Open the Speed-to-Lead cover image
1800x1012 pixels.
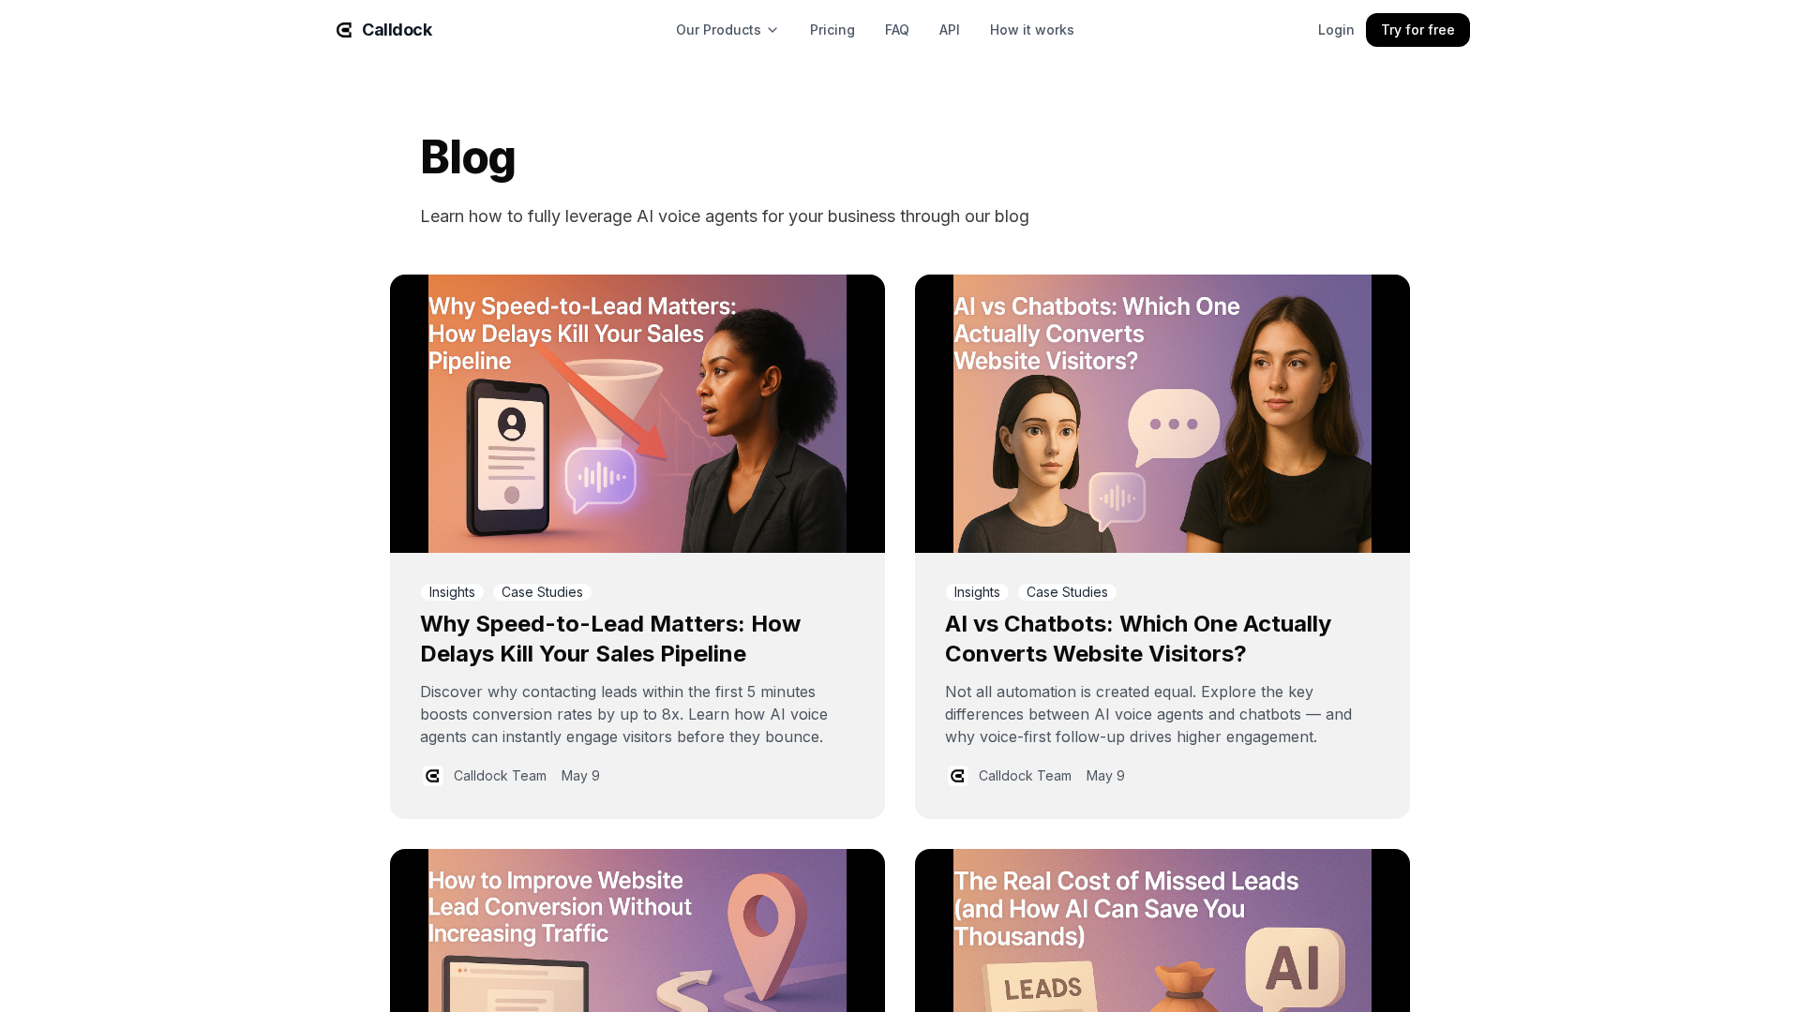pyautogui.click(x=637, y=413)
